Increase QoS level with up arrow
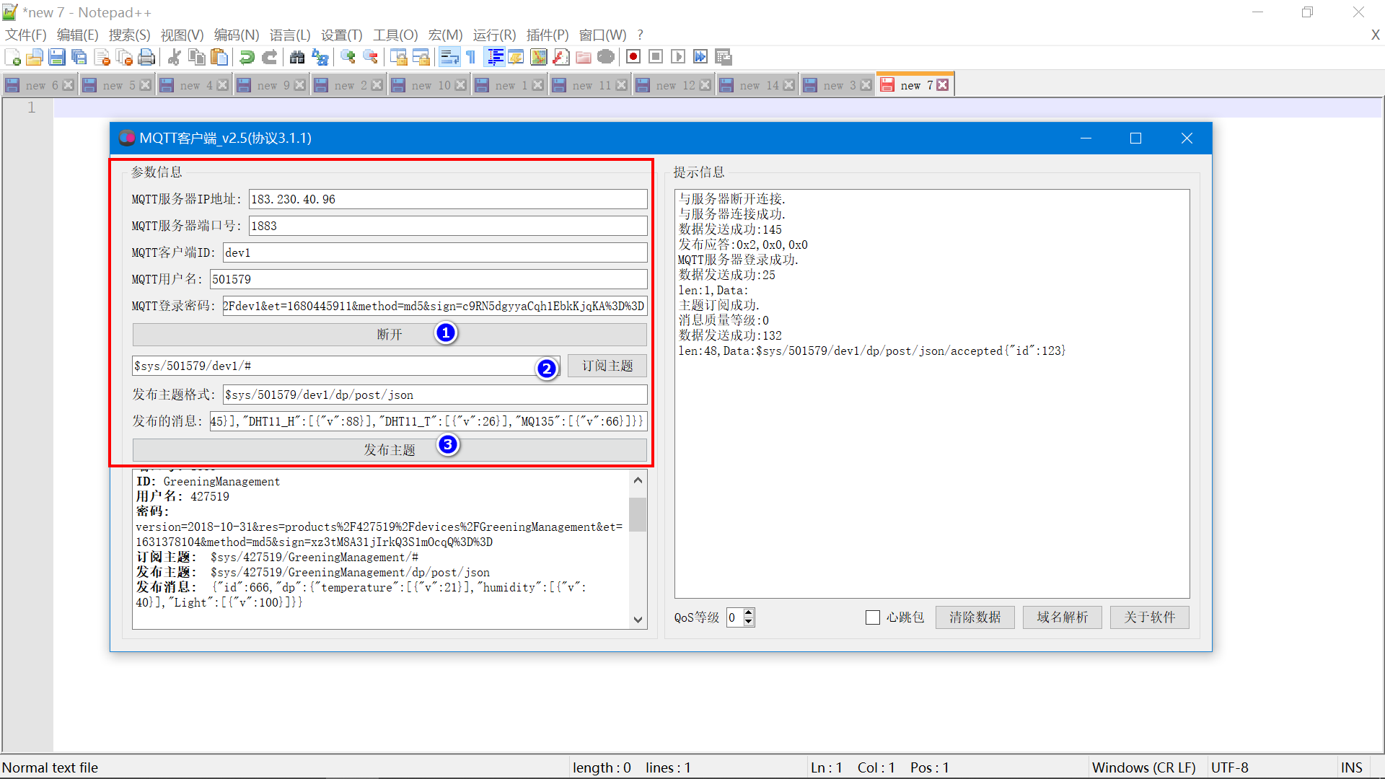The height and width of the screenshot is (779, 1385). tap(749, 613)
